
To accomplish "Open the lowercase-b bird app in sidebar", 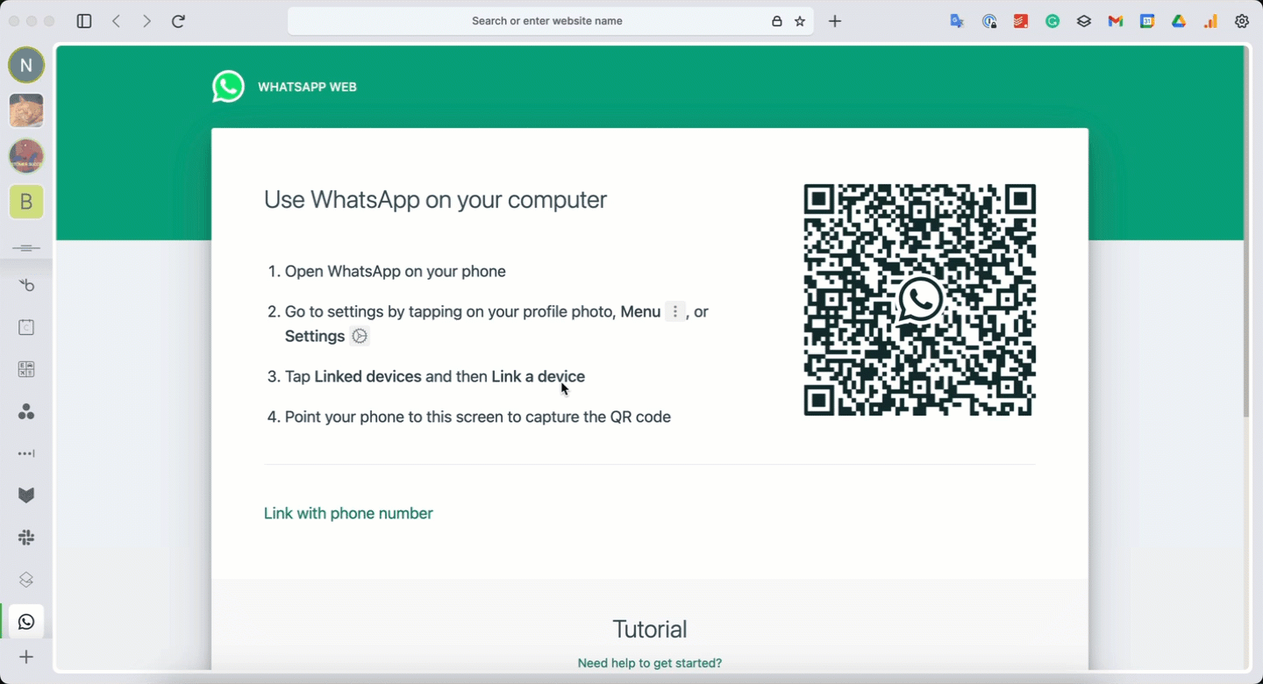I will click(26, 285).
